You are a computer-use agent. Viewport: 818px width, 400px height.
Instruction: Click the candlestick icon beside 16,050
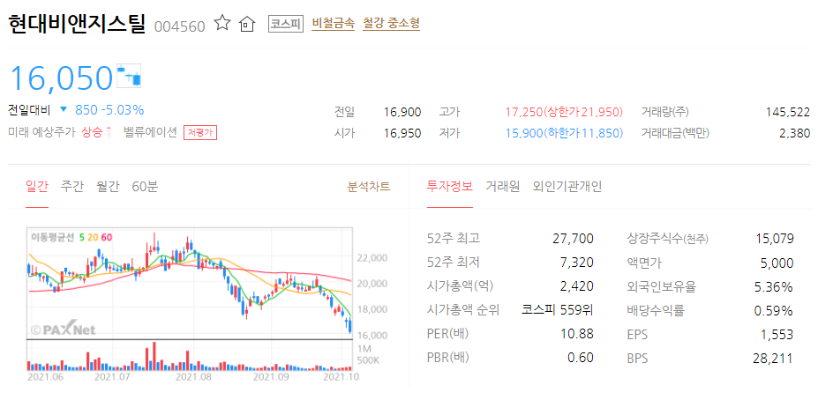pos(129,76)
